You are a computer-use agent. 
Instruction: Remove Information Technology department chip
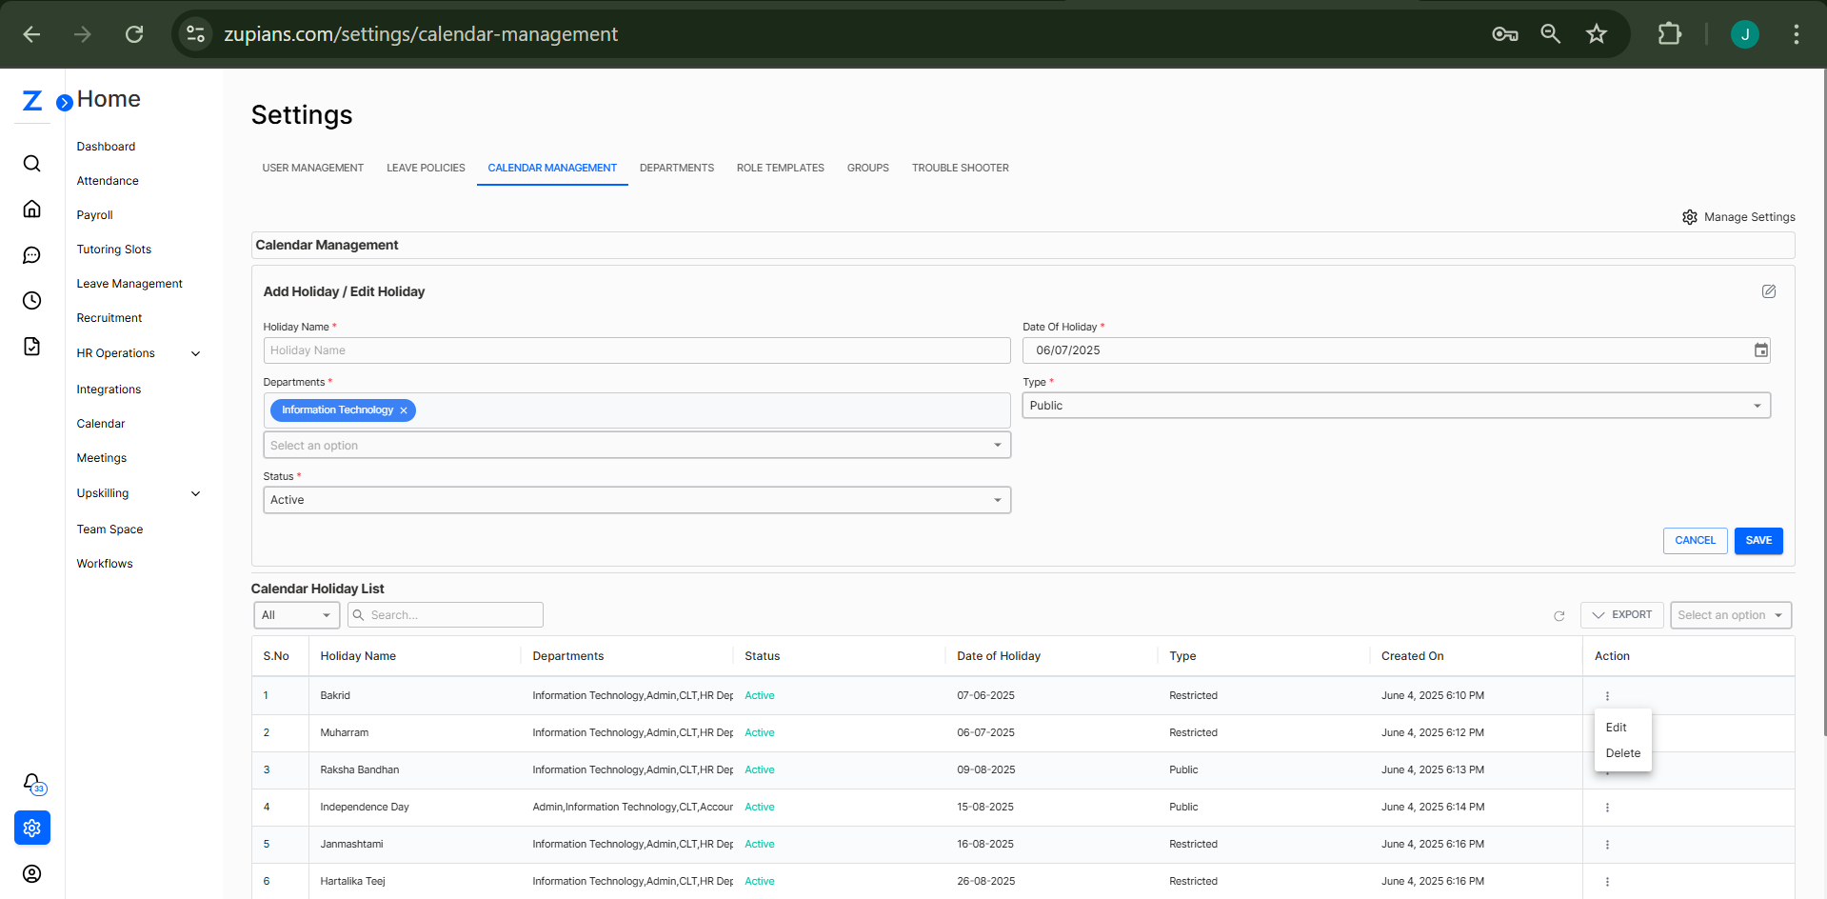pyautogui.click(x=404, y=410)
